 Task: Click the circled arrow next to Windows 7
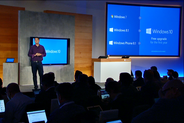click(x=140, y=18)
